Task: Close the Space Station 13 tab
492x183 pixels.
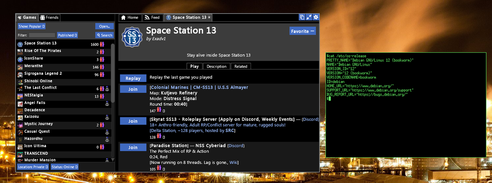Action: [x=209, y=17]
